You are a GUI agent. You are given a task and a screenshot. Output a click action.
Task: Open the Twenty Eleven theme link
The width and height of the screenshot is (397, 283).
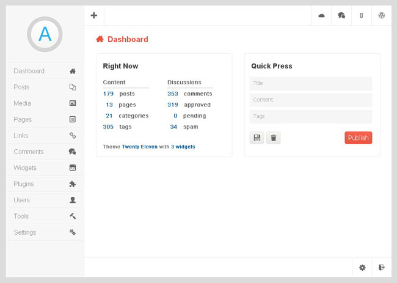tap(139, 147)
